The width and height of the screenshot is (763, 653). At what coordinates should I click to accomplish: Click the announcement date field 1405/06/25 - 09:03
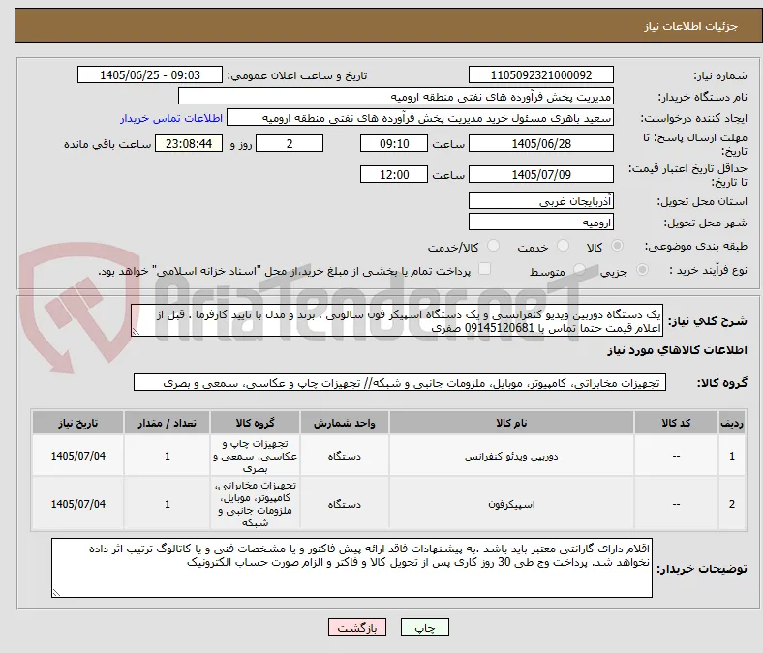[x=150, y=74]
